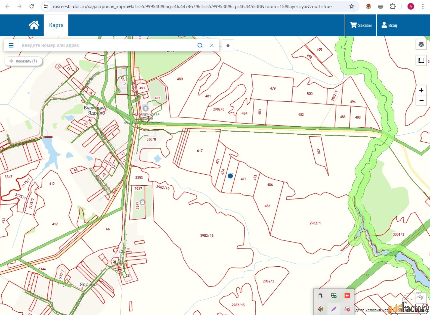The image size is (430, 315).
Task: Open map layers selector
Action: pyautogui.click(x=421, y=44)
